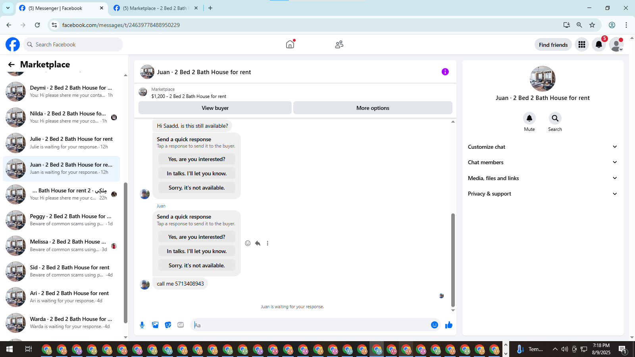Click the voice clip microphone icon
The width and height of the screenshot is (635, 357).
click(x=142, y=325)
